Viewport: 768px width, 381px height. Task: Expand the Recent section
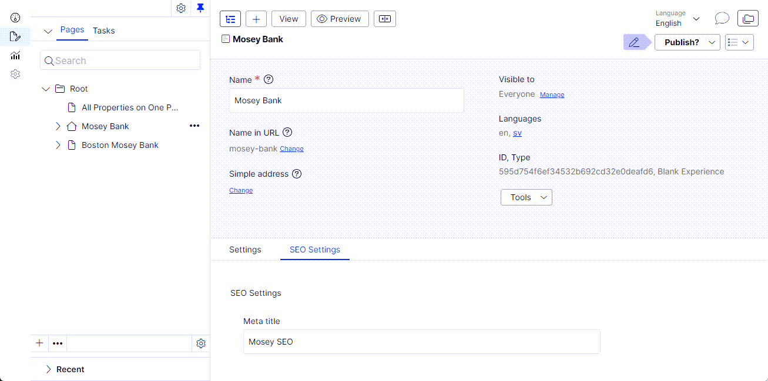48,369
